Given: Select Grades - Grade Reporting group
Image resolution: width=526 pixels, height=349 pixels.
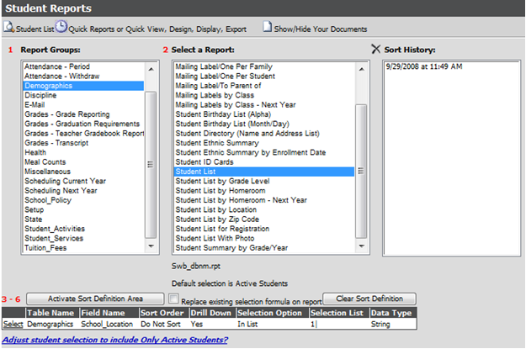Looking at the screenshot, I should pos(83,114).
